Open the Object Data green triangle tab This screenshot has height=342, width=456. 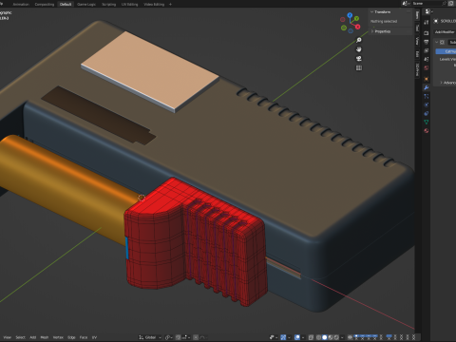coord(427,122)
